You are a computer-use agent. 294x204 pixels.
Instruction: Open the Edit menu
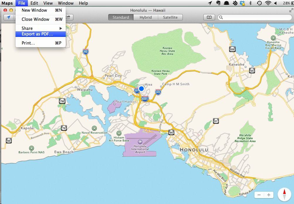pyautogui.click(x=34, y=3)
